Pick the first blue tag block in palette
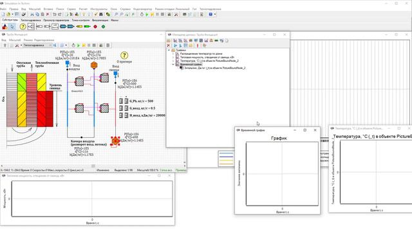 point(63,26)
